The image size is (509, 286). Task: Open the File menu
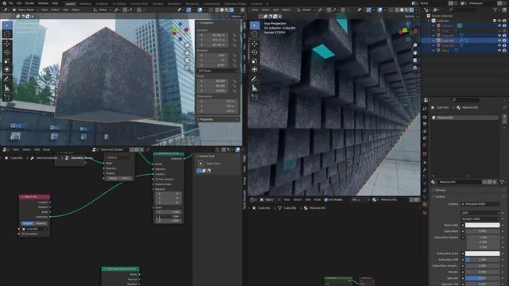click(x=10, y=3)
